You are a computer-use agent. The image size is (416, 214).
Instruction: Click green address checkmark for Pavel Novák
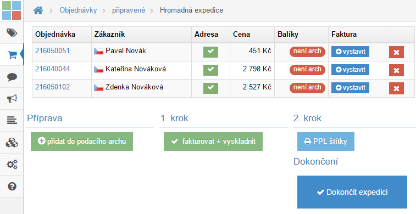210,52
